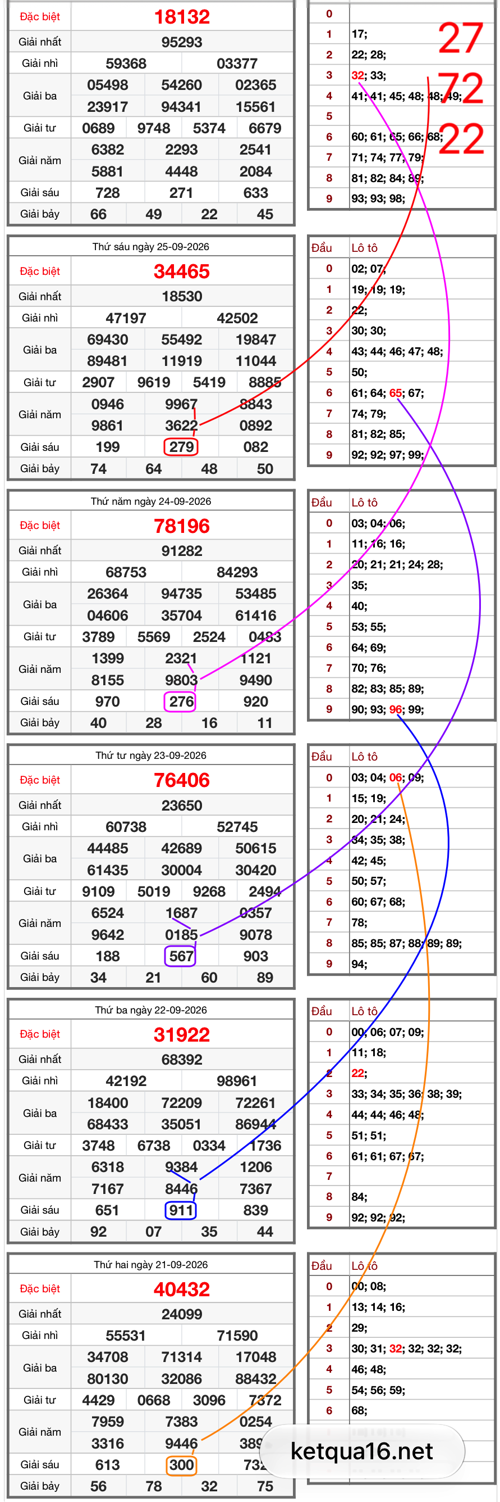Click lô tô row '43; 44; 46; 47; 48;'
The width and height of the screenshot is (500, 1502).
click(397, 351)
